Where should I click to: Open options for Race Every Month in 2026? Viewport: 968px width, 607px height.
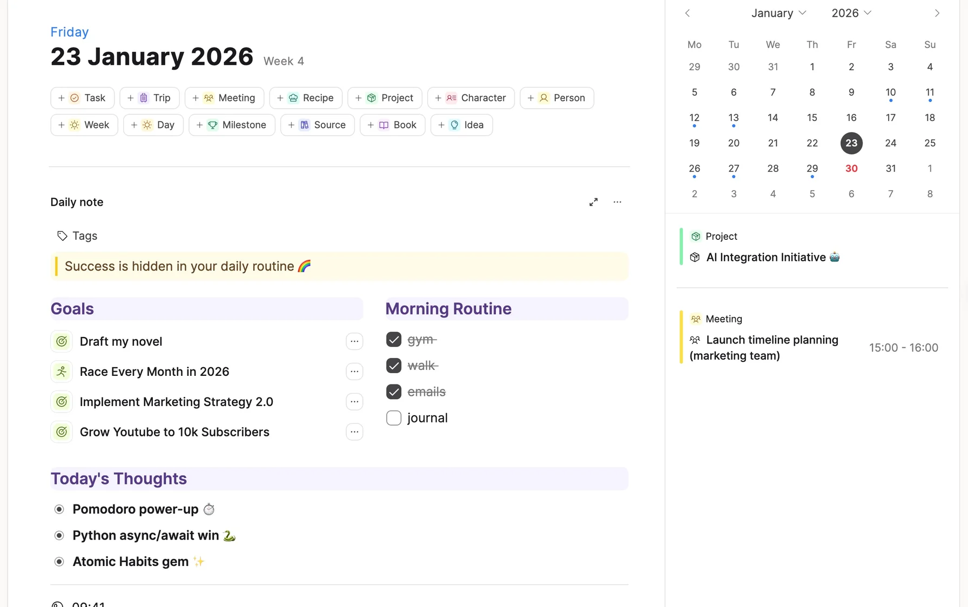[354, 372]
